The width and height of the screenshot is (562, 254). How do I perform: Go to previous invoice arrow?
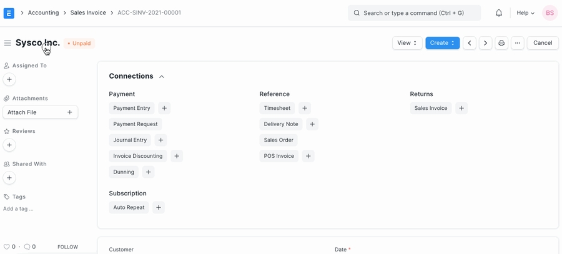tap(470, 43)
